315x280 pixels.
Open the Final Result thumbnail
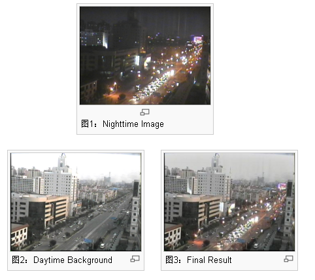[229, 202]
